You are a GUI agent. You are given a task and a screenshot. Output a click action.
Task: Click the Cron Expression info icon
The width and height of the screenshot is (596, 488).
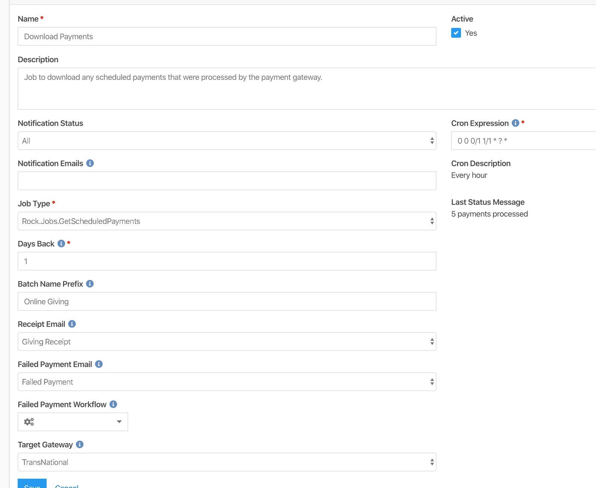(516, 123)
